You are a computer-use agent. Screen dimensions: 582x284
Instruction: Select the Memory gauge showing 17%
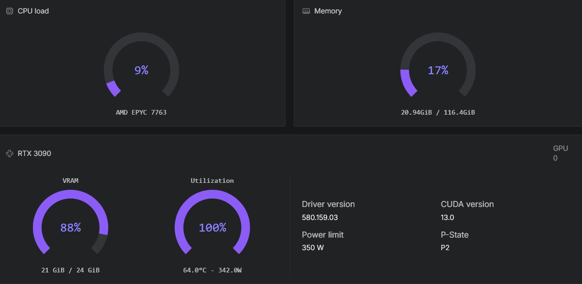click(x=438, y=65)
